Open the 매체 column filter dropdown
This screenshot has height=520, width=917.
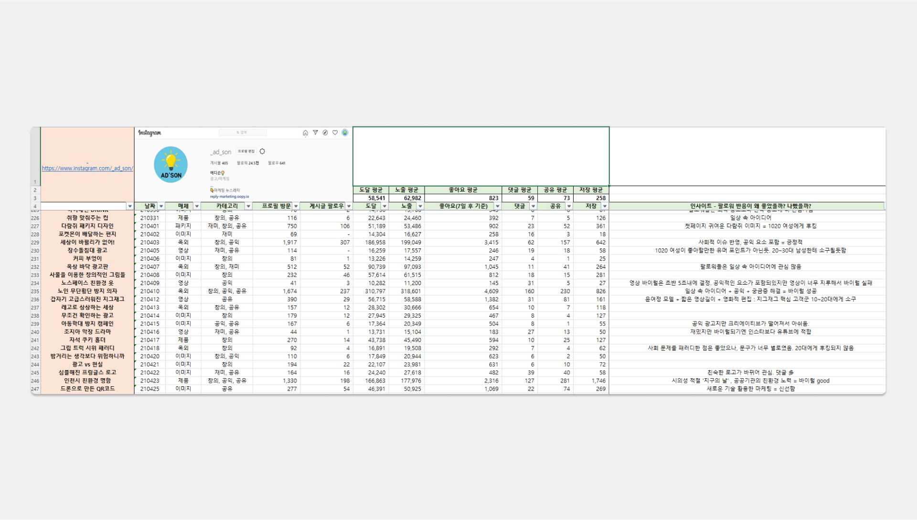point(197,206)
